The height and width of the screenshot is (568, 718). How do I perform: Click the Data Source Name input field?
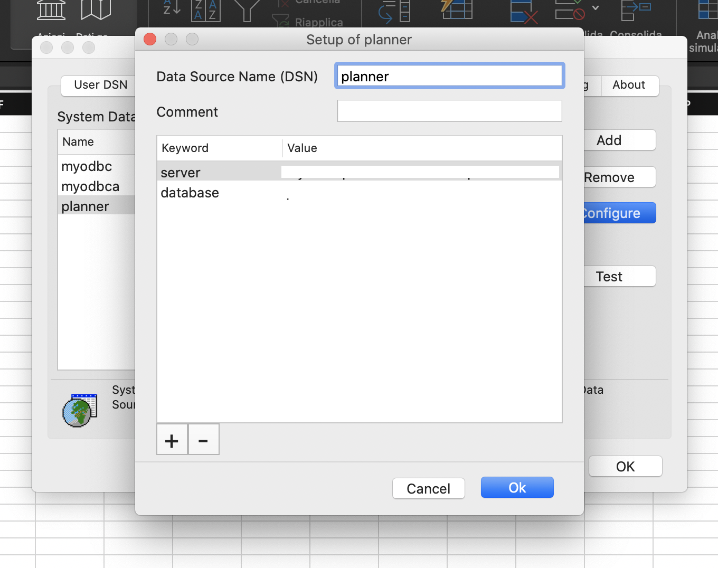(x=450, y=76)
